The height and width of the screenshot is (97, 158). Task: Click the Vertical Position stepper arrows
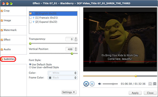click(x=76, y=49)
